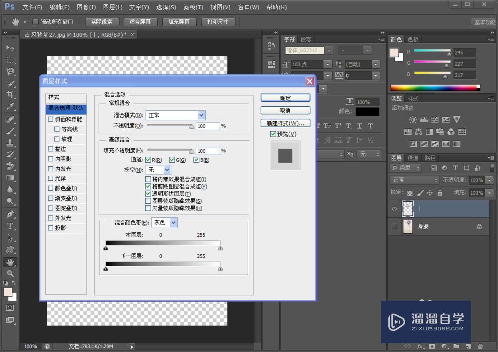Image resolution: width=498 pixels, height=352 pixels.
Task: Enable the 投影 drop shadow checkbox
Action: pyautogui.click(x=50, y=228)
